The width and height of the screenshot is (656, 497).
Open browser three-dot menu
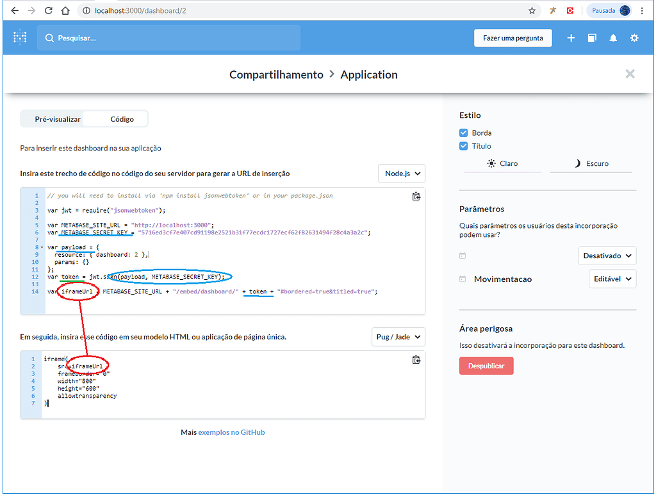642,11
